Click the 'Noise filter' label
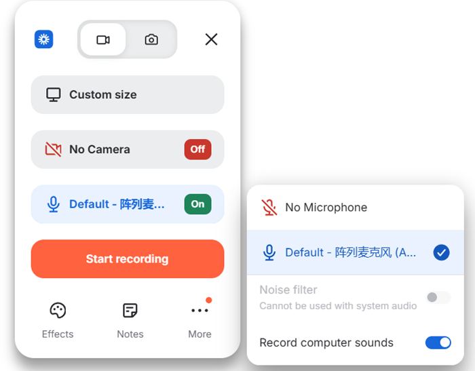This screenshot has height=371, width=475. pos(288,290)
